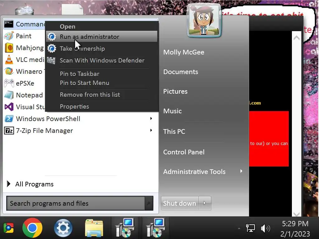Open VLC media player cone icon
319x239 pixels.
(x=9, y=60)
